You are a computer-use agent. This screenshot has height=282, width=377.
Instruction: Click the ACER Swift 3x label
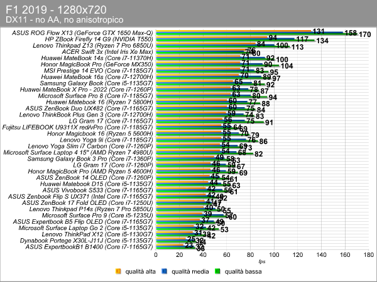point(107,52)
